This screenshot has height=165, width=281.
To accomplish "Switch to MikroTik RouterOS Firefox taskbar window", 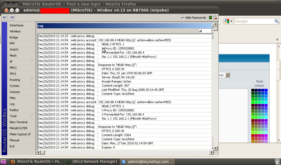I will pos(37,161).
